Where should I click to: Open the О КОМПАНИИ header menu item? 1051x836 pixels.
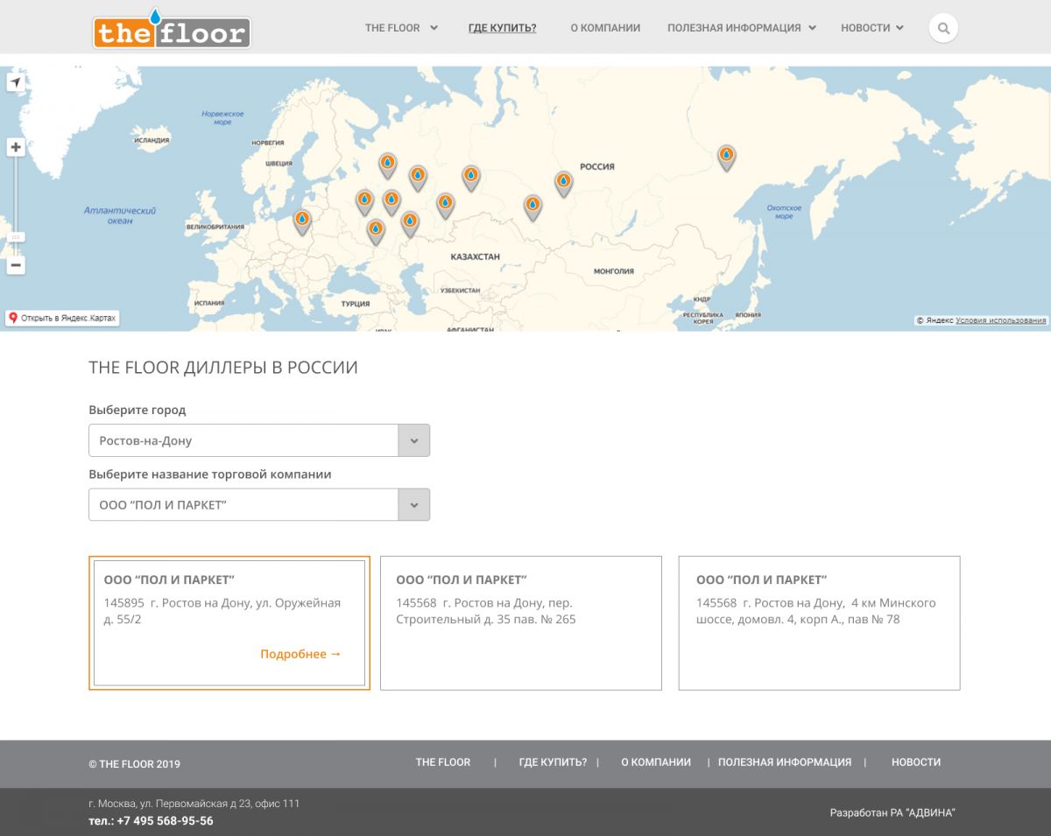pyautogui.click(x=605, y=28)
